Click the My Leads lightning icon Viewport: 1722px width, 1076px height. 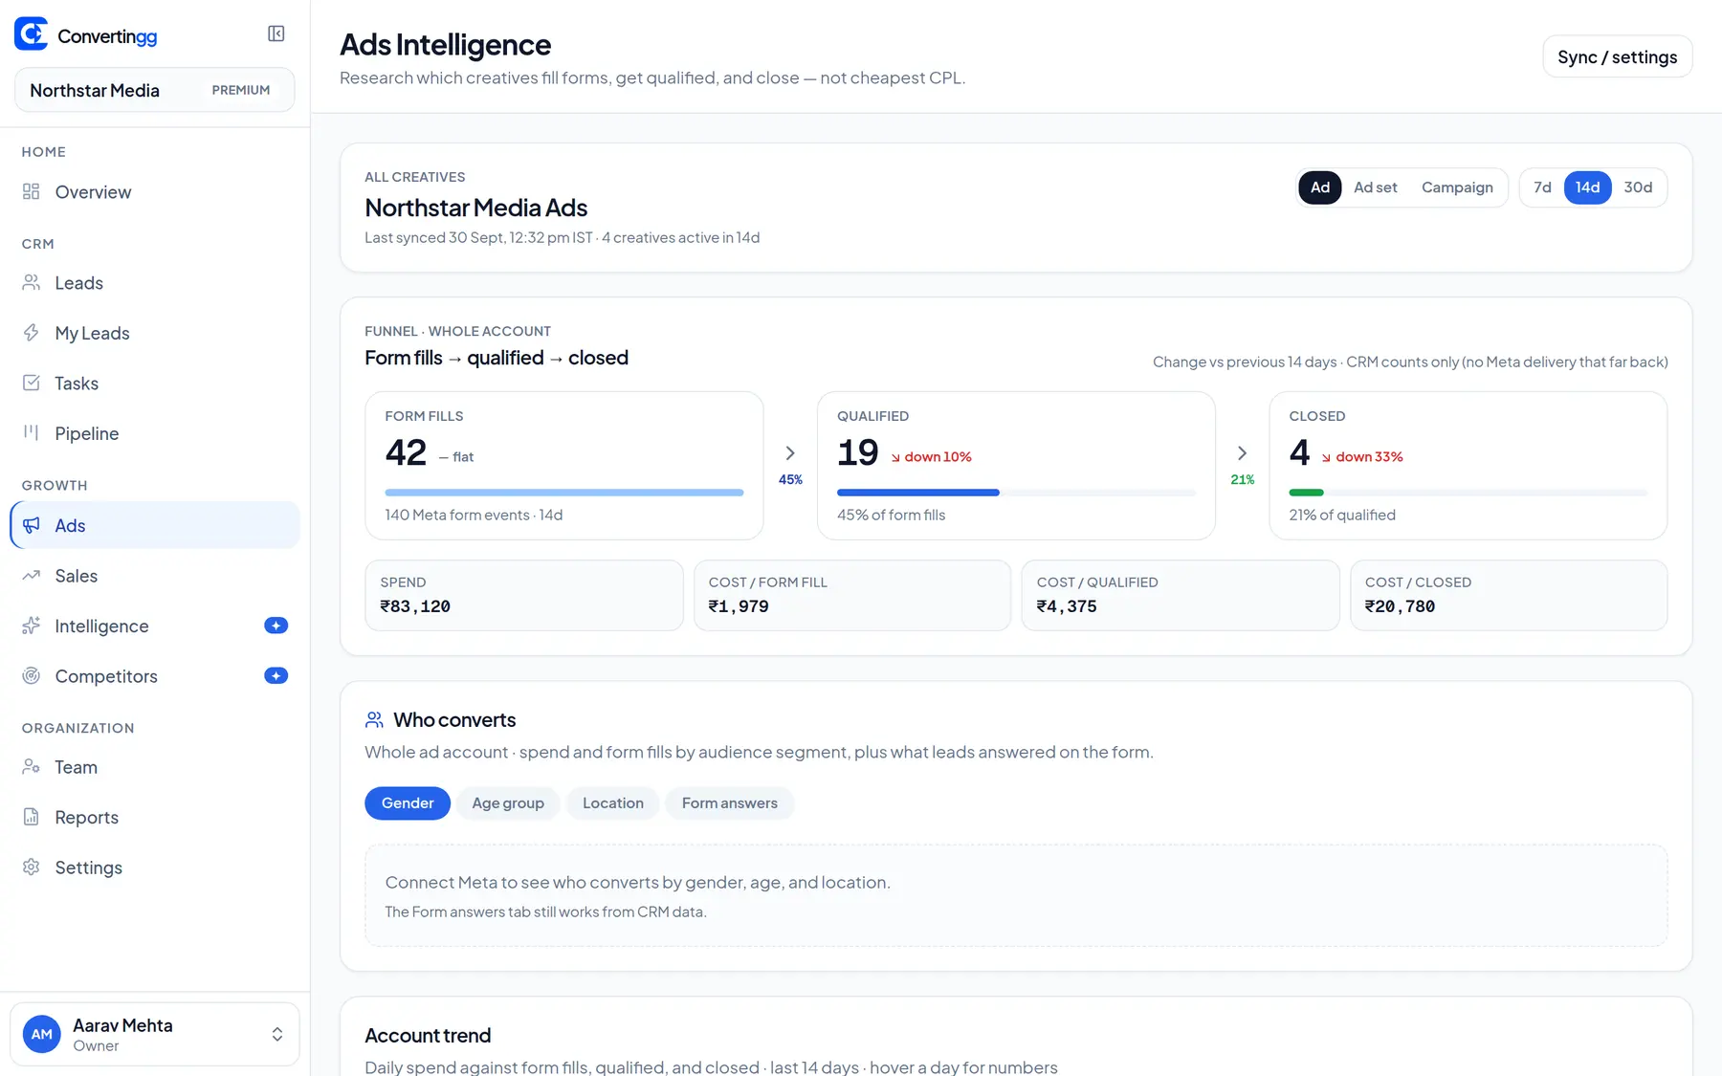pos(32,333)
